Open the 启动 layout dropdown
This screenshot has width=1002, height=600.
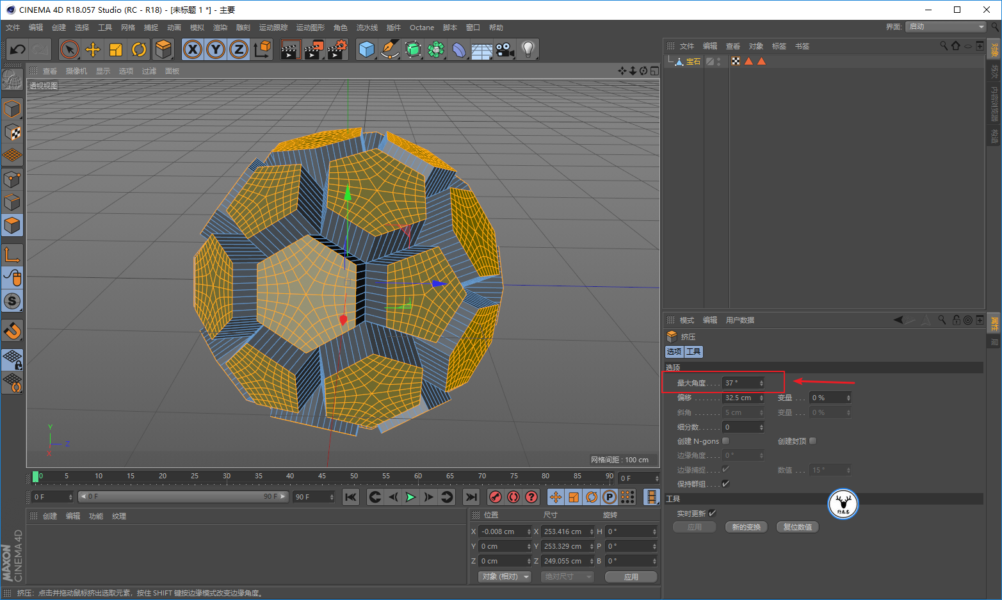coord(946,26)
